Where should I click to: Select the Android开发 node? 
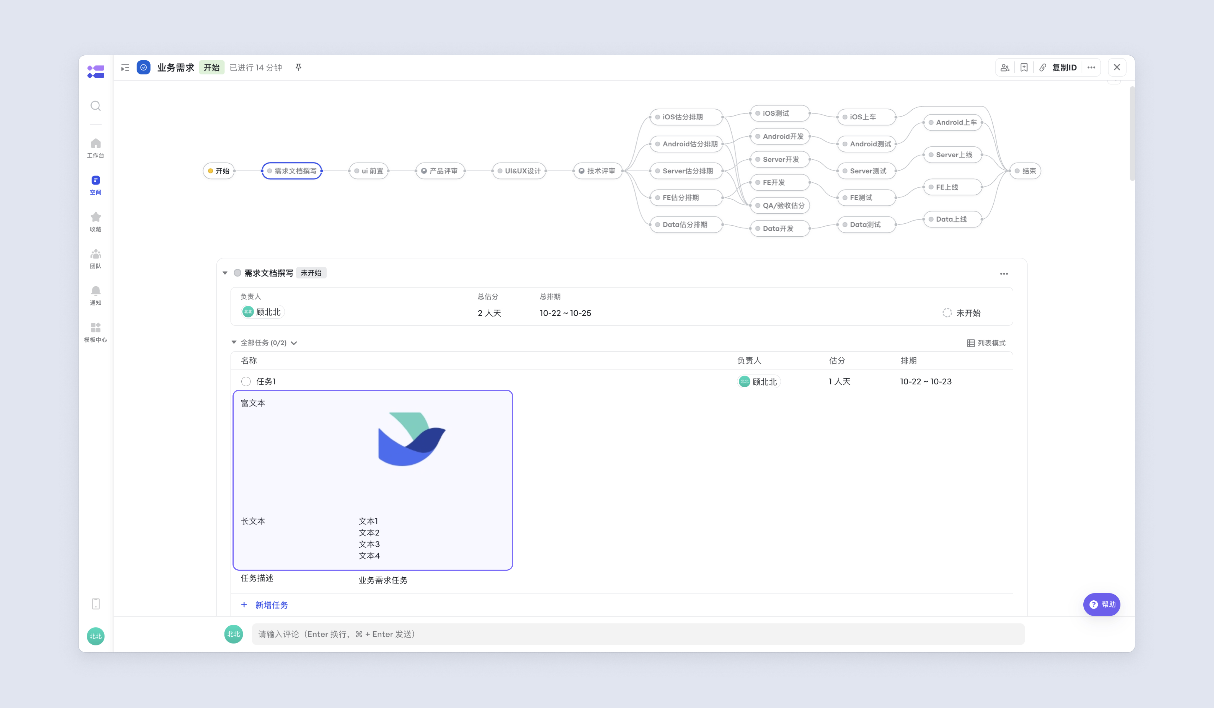pos(779,136)
